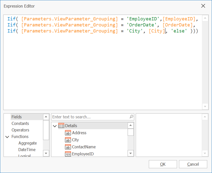Click the 'else' string literal
Viewport: 212px width, 173px height.
point(179,31)
